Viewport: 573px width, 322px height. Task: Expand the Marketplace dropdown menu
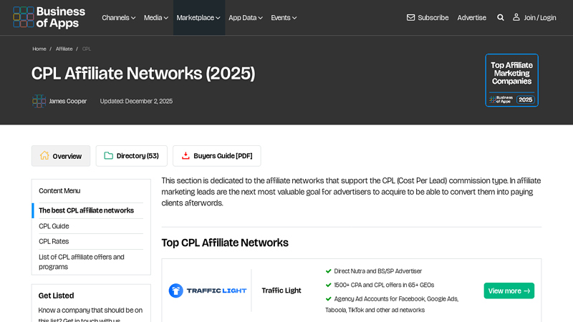[198, 17]
